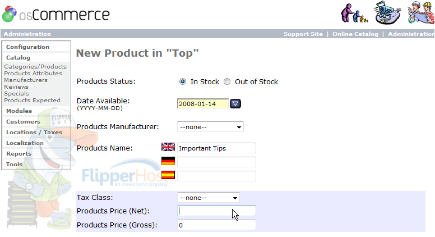
Task: Click the customers family header icon
Action: 354,13
